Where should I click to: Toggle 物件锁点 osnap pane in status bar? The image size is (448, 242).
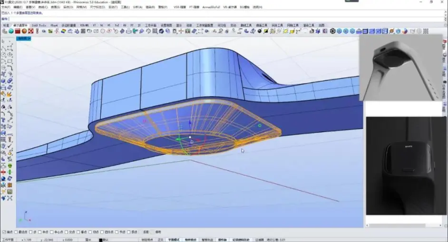[x=190, y=240]
